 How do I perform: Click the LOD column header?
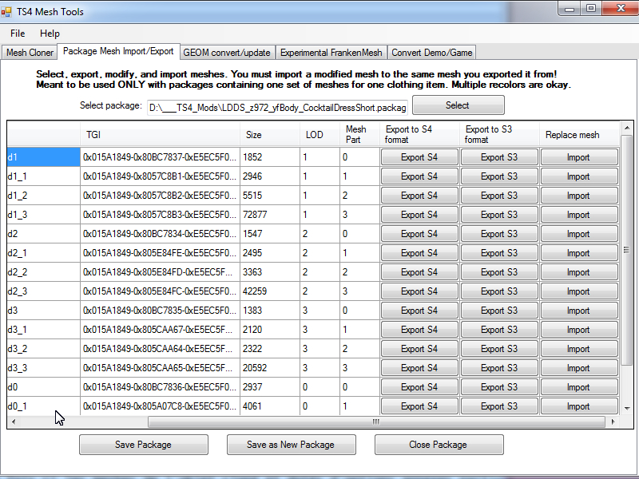pos(320,135)
